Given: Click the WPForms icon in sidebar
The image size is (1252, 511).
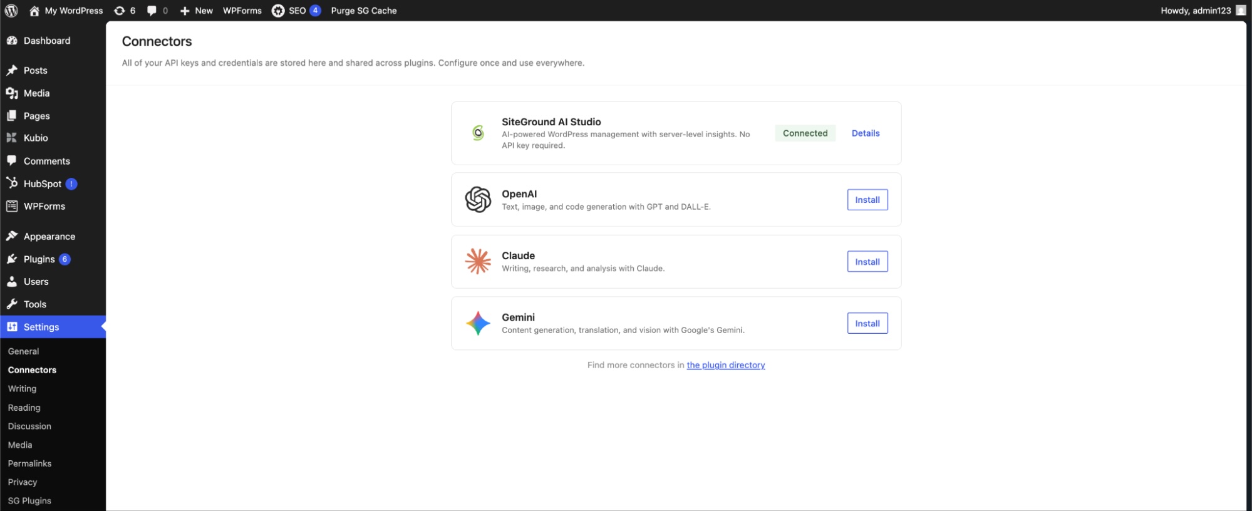Looking at the screenshot, I should pos(12,206).
